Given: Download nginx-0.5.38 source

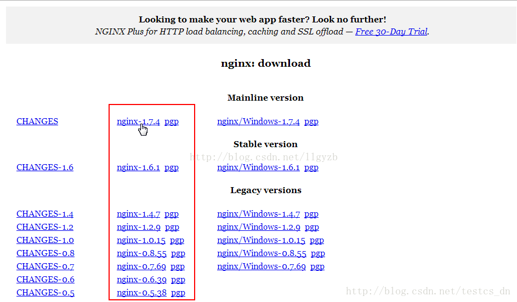Looking at the screenshot, I should [x=141, y=293].
